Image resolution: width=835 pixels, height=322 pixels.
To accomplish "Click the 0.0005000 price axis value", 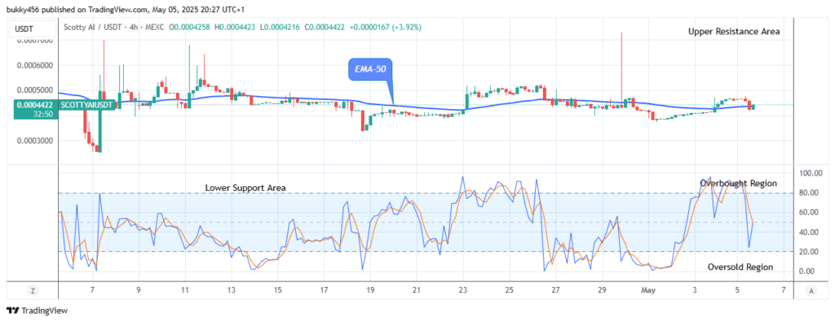I will [x=34, y=90].
